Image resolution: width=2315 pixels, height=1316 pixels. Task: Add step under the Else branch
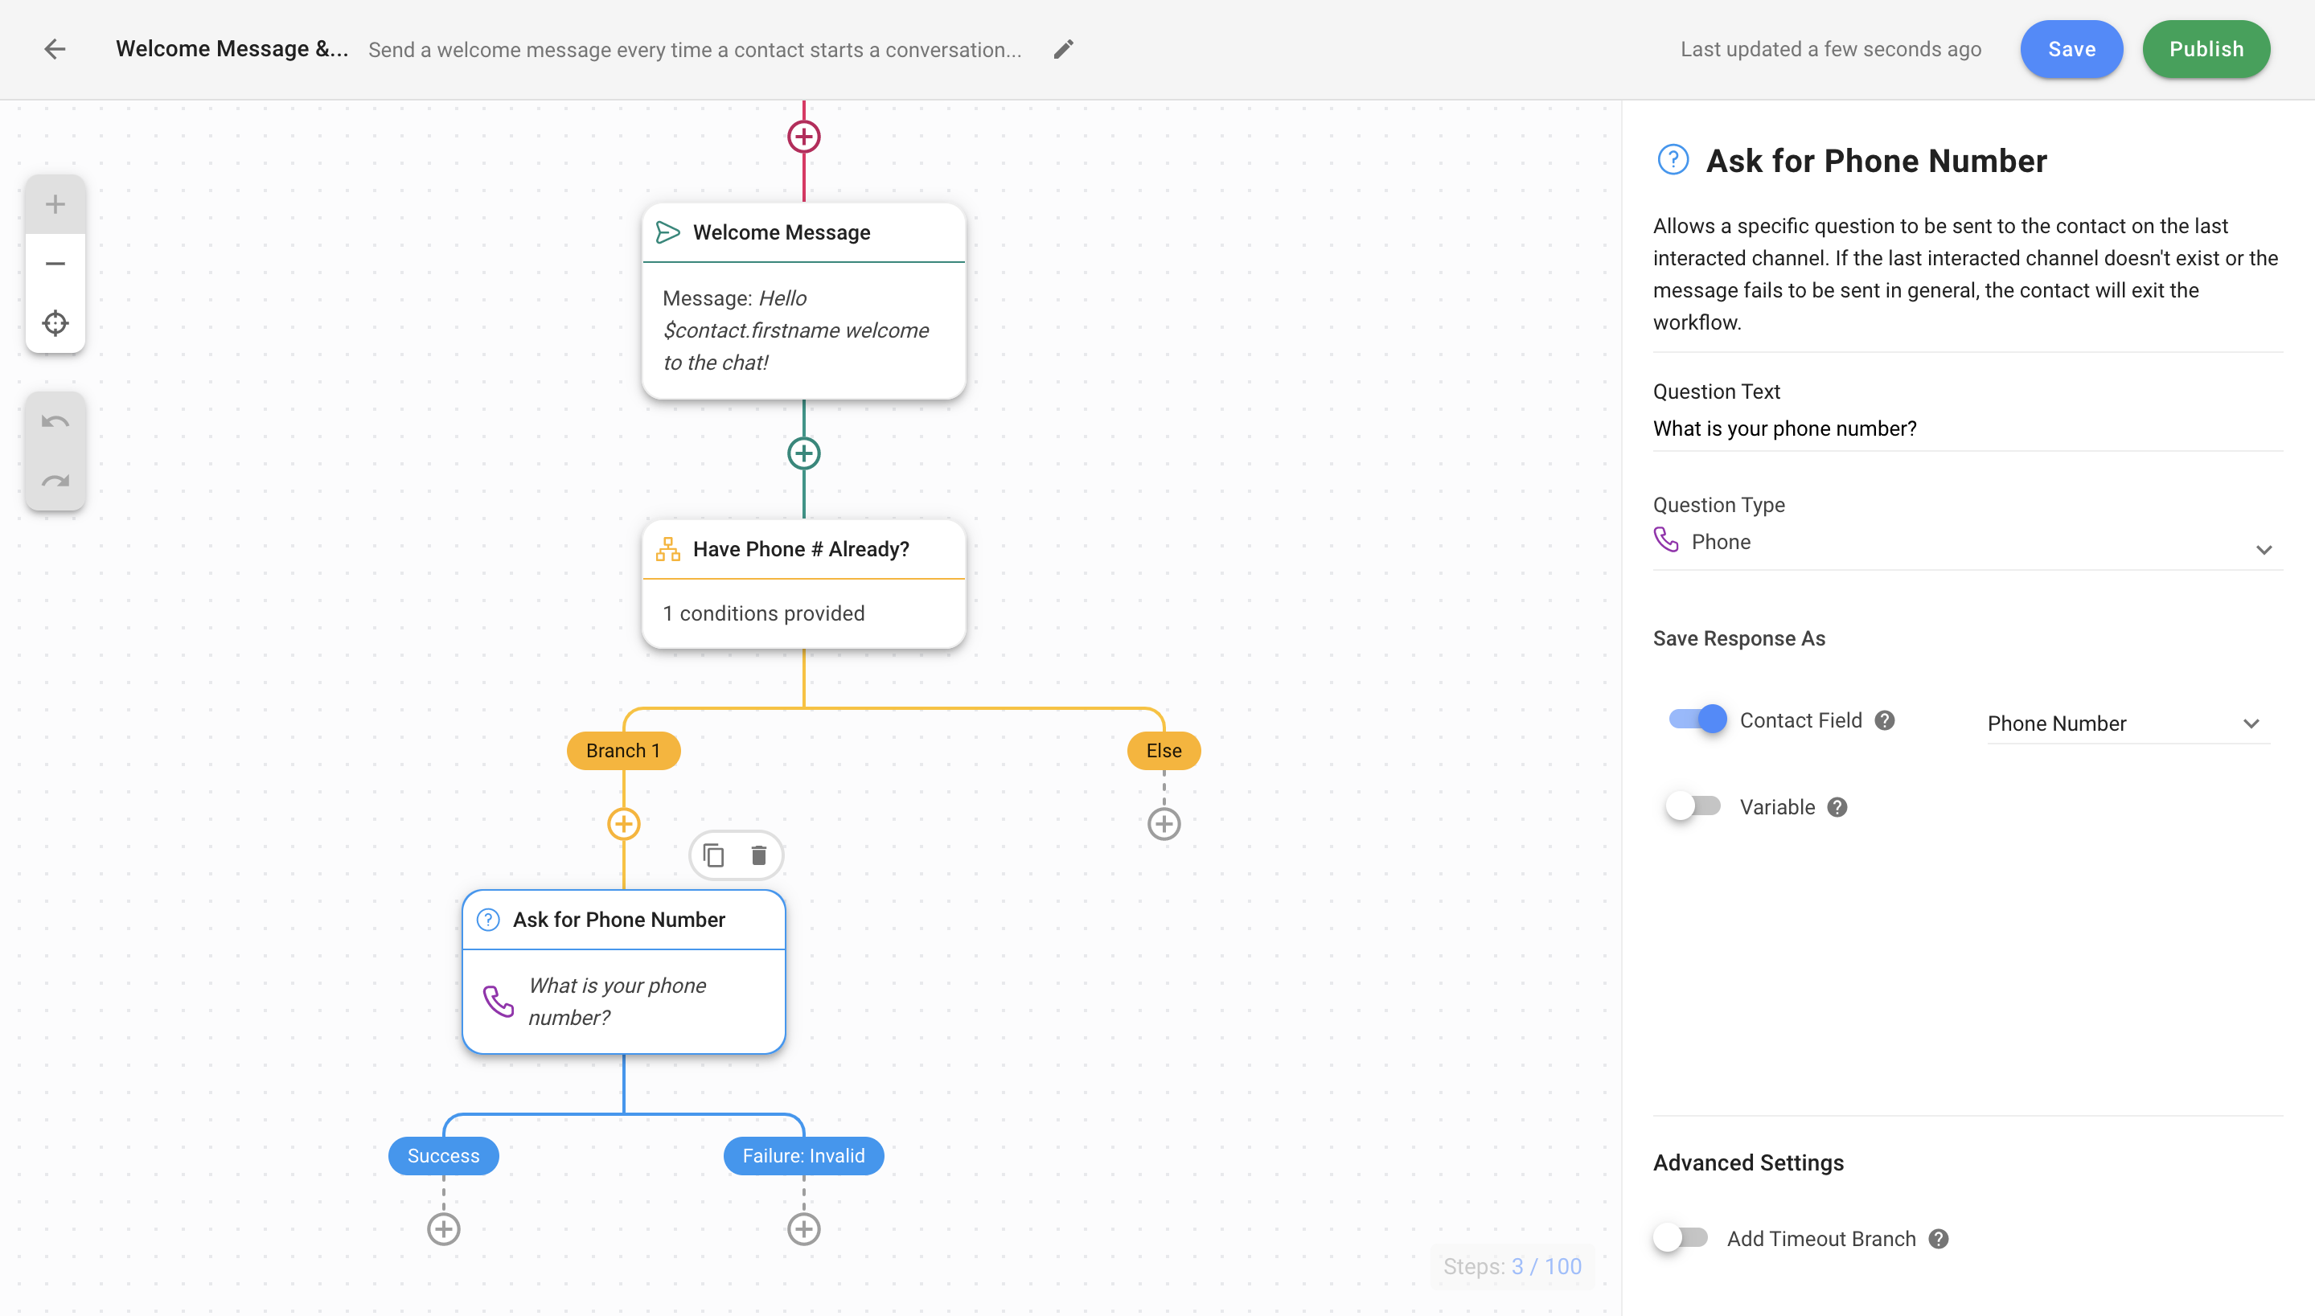[x=1164, y=824]
